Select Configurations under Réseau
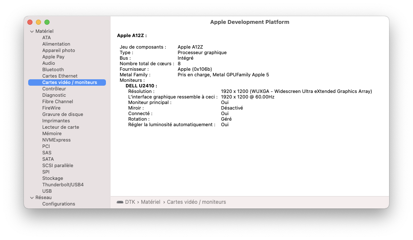 tap(59, 204)
